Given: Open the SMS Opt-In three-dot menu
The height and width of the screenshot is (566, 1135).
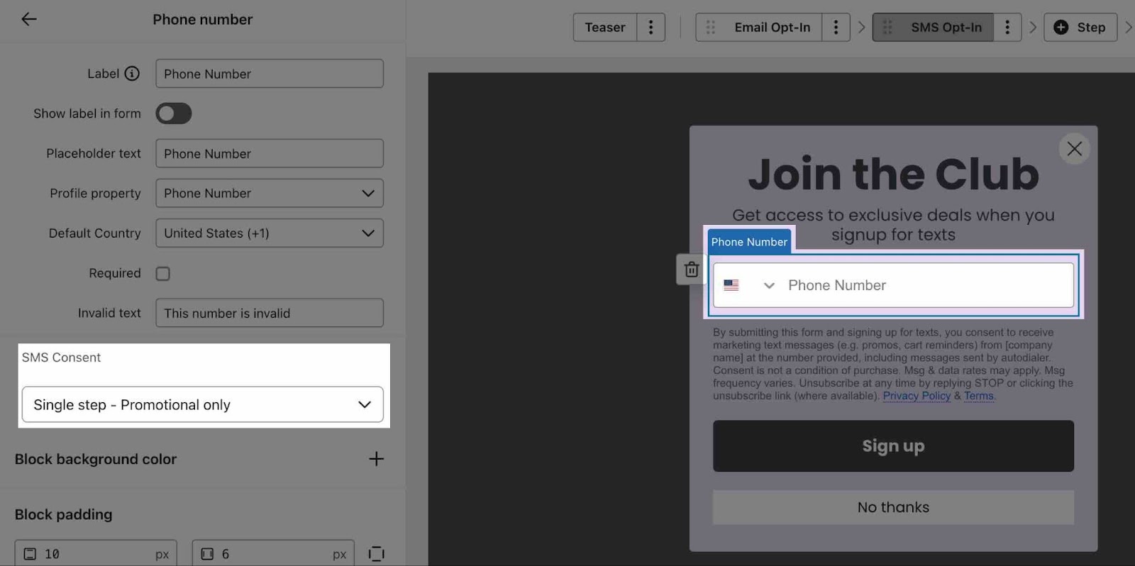Looking at the screenshot, I should pyautogui.click(x=1007, y=28).
